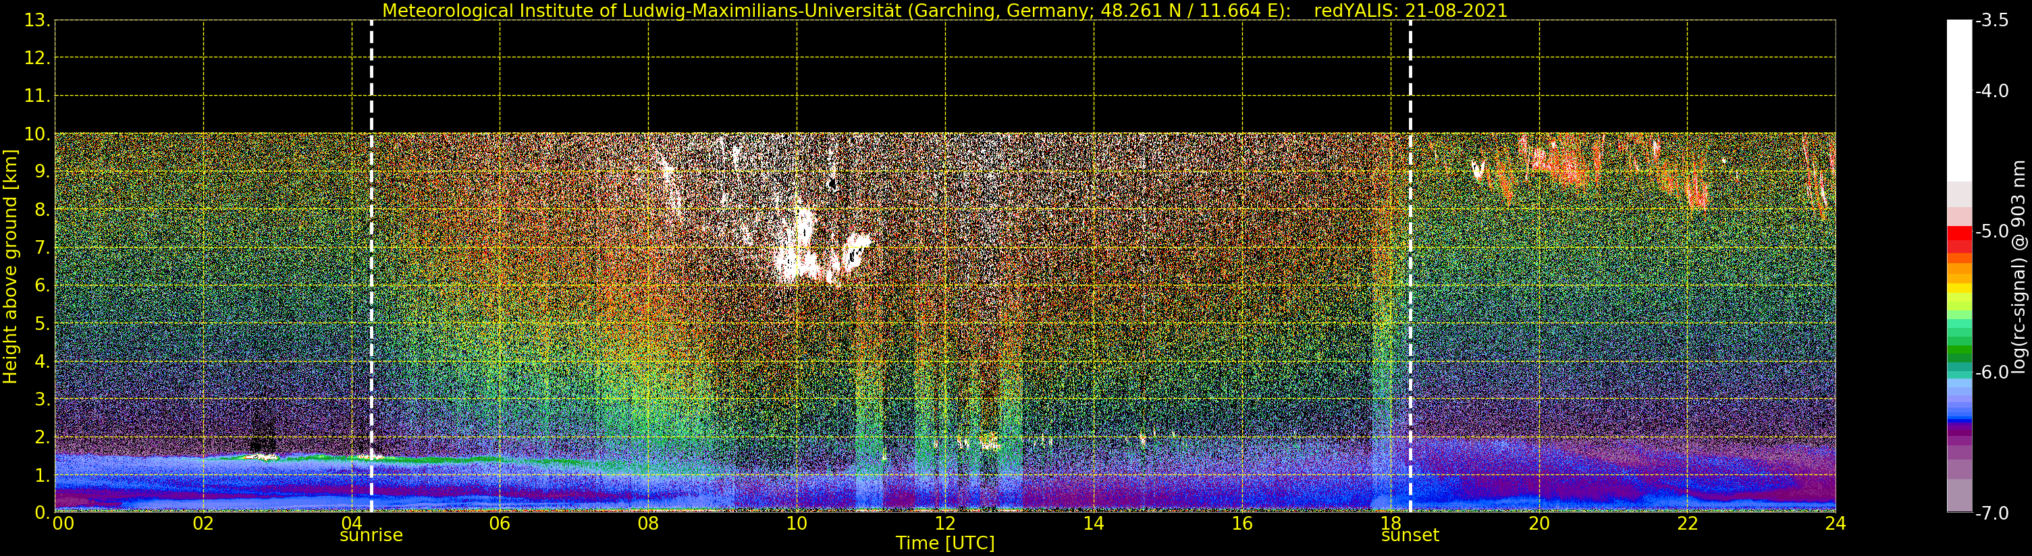2032x556 pixels.
Task: Click the 0. height tick label
Action: [x=42, y=513]
